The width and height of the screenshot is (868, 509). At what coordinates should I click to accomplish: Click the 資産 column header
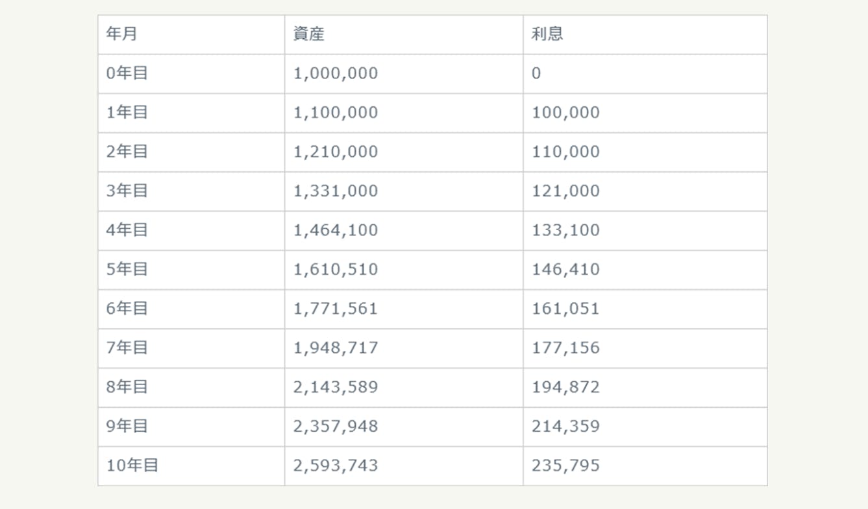click(308, 34)
